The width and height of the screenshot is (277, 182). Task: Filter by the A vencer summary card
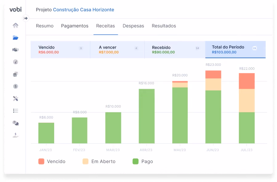(x=117, y=49)
